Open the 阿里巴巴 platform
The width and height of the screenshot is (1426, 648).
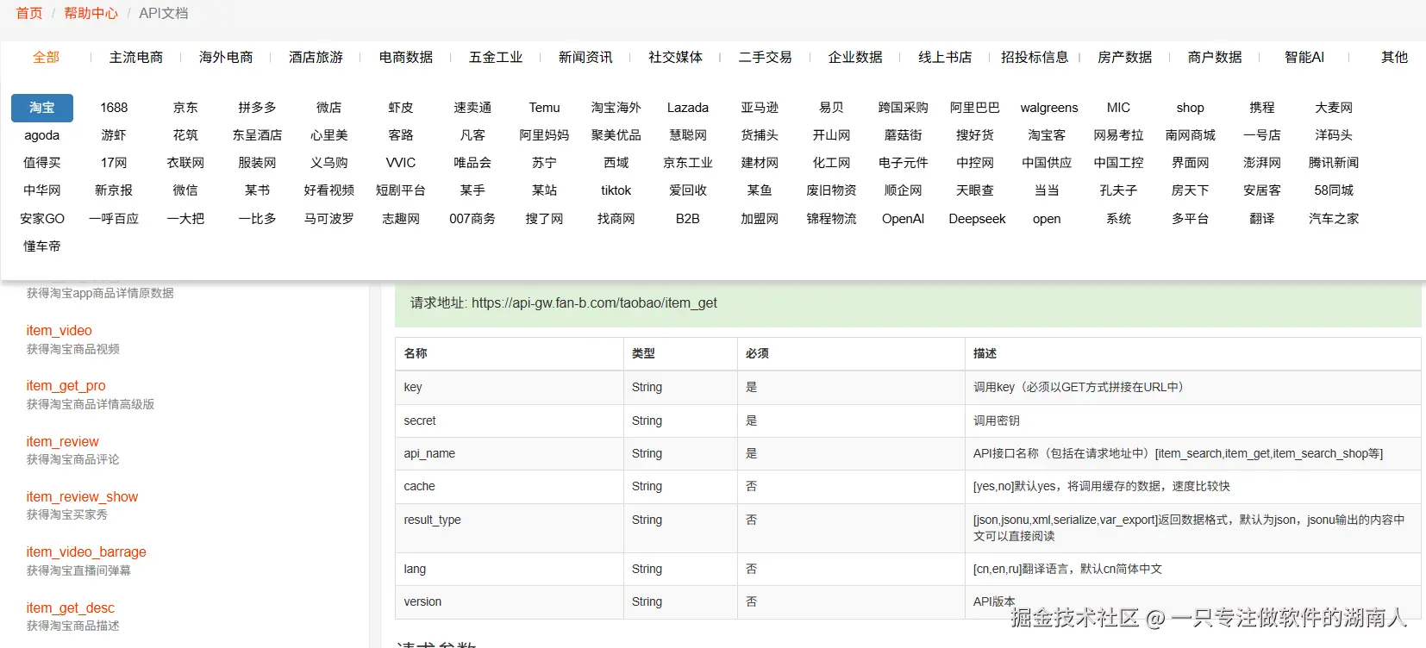tap(975, 108)
